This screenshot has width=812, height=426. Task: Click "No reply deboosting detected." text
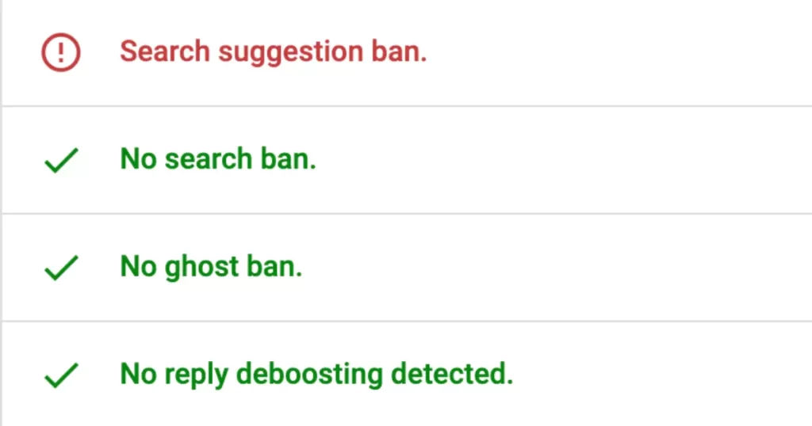316,374
